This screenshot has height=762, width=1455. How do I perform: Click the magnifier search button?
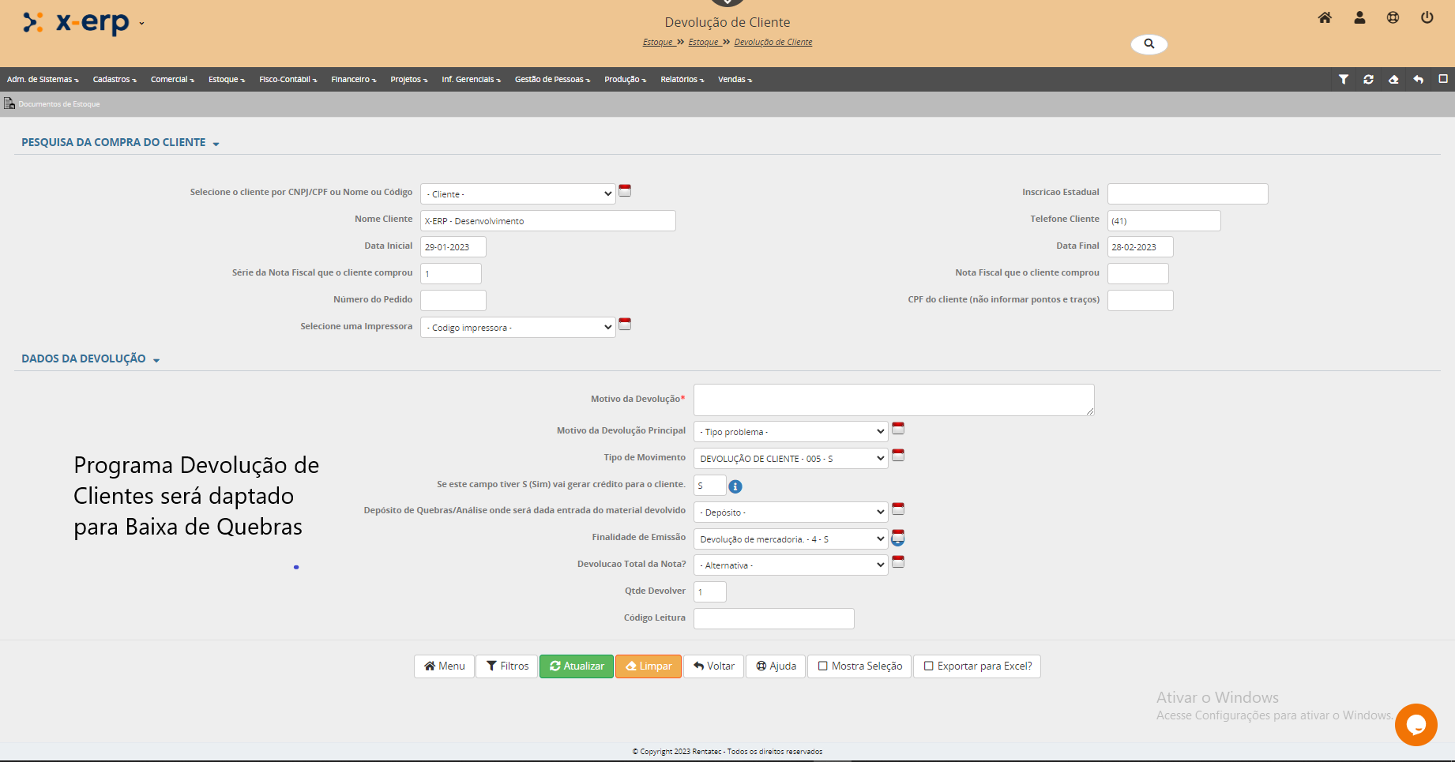pyautogui.click(x=1149, y=44)
